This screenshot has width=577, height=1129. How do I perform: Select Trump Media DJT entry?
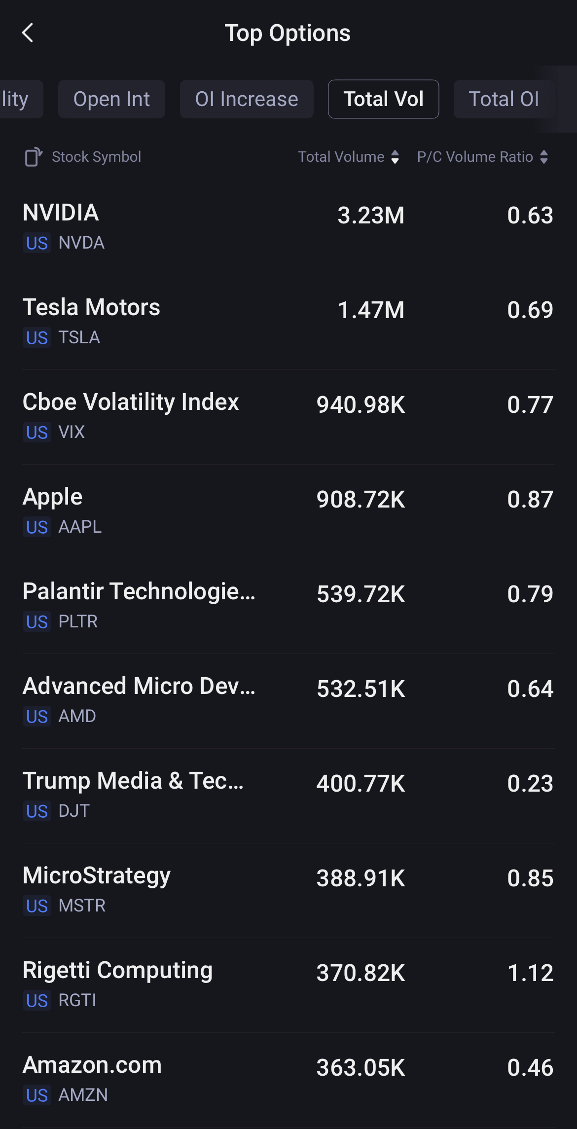point(288,795)
